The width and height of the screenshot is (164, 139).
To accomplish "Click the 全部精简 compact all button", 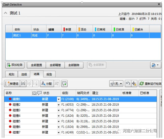I will coord(55,65).
